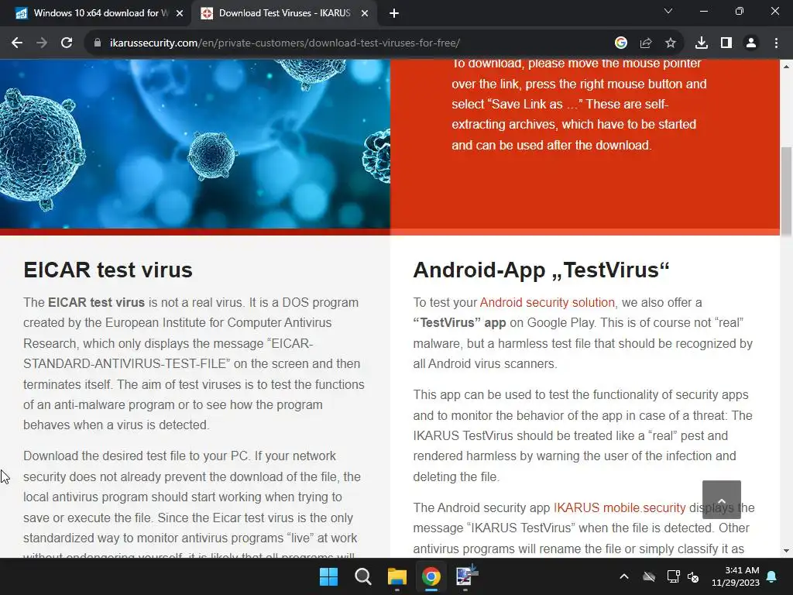Screen dimensions: 793x595
Task: Close the Download Test Viruses tab
Action: tap(364, 14)
